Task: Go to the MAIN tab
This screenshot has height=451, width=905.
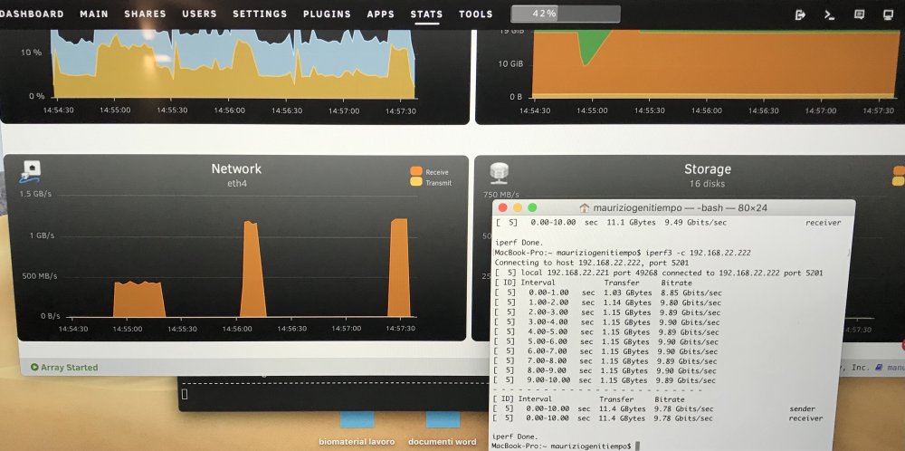Action: coord(93,14)
